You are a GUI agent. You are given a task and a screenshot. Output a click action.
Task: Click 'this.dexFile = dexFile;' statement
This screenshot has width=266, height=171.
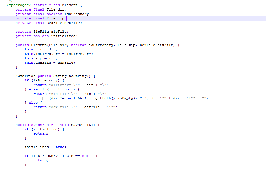pos(50,63)
